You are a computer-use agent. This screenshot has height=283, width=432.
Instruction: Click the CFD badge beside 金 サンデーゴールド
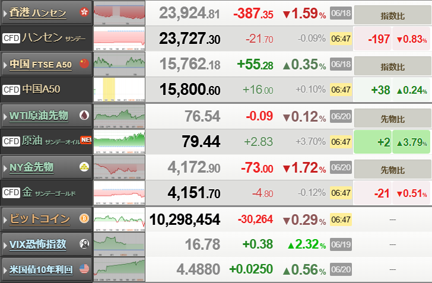click(x=11, y=192)
